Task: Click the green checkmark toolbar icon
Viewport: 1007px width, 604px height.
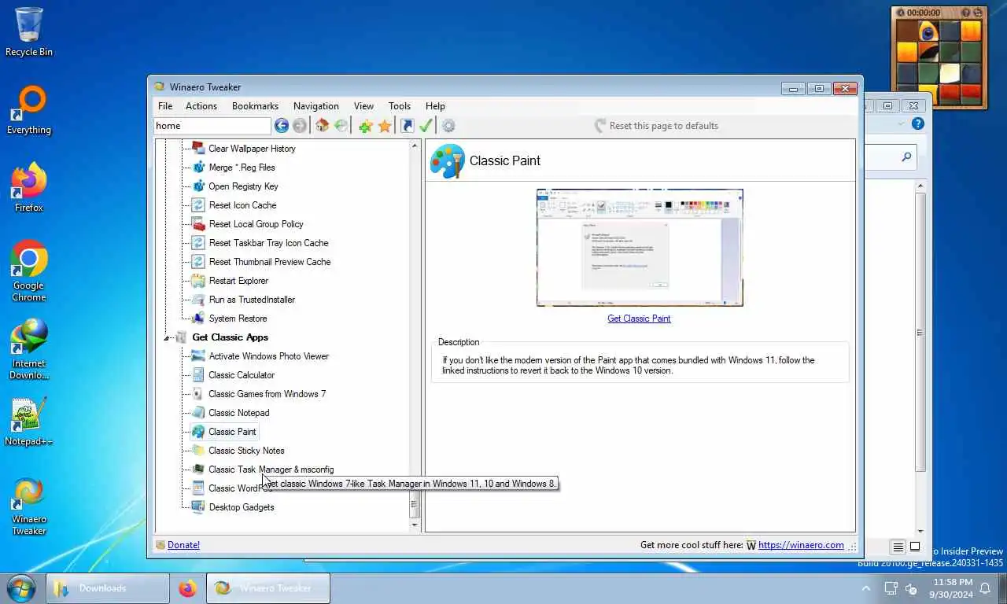Action: click(x=426, y=126)
